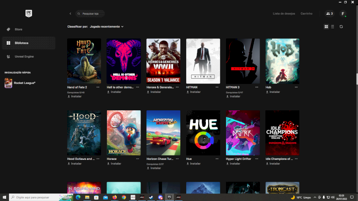358x201 pixels.
Task: Open the friends list icon showing 3
Action: (x=329, y=14)
